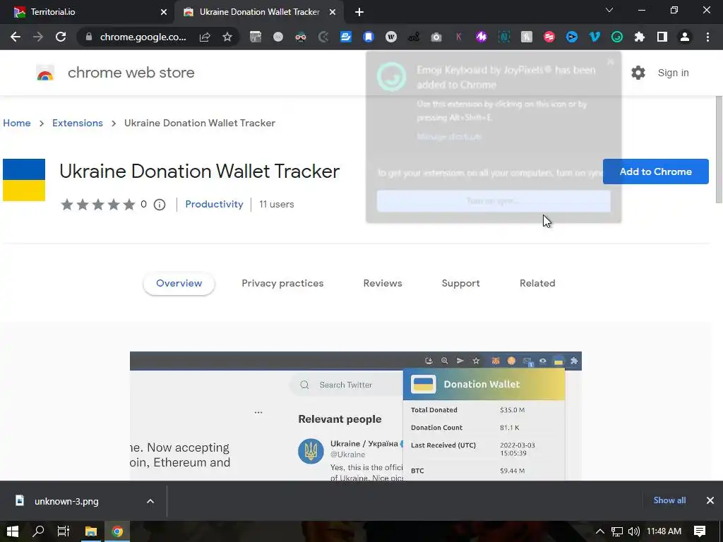Click the address bar URL field
Viewport: 723px width, 542px height.
[143, 37]
